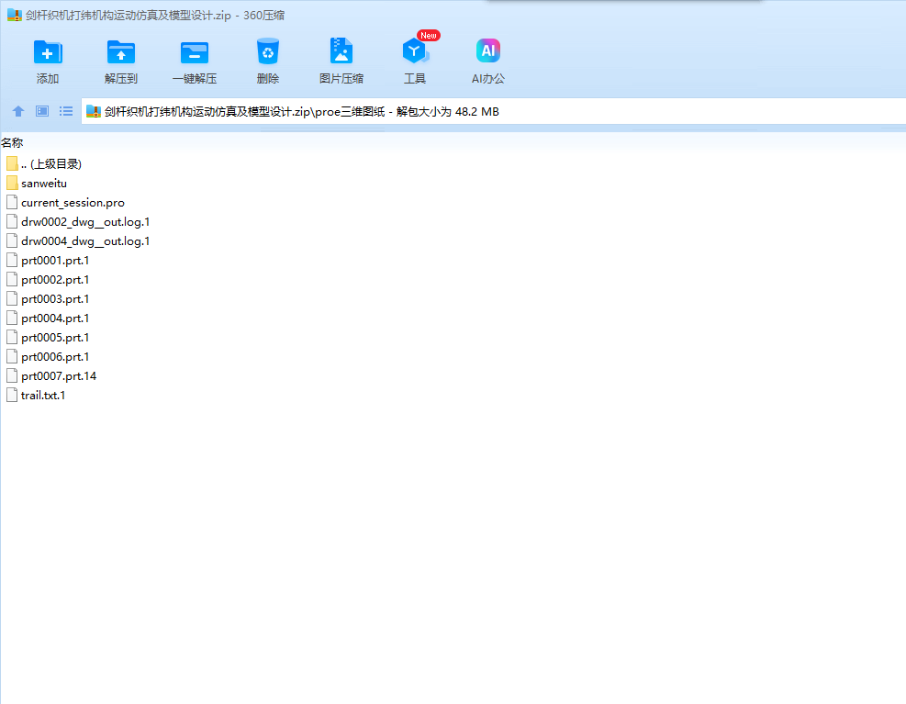
Task: Click the 360压缩 app icon in title bar
Action: [14, 15]
